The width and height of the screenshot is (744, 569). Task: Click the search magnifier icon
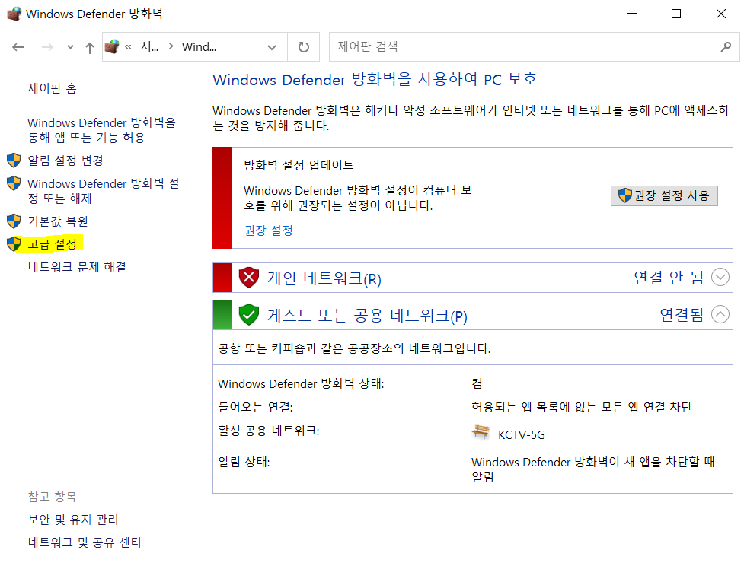[x=726, y=46]
